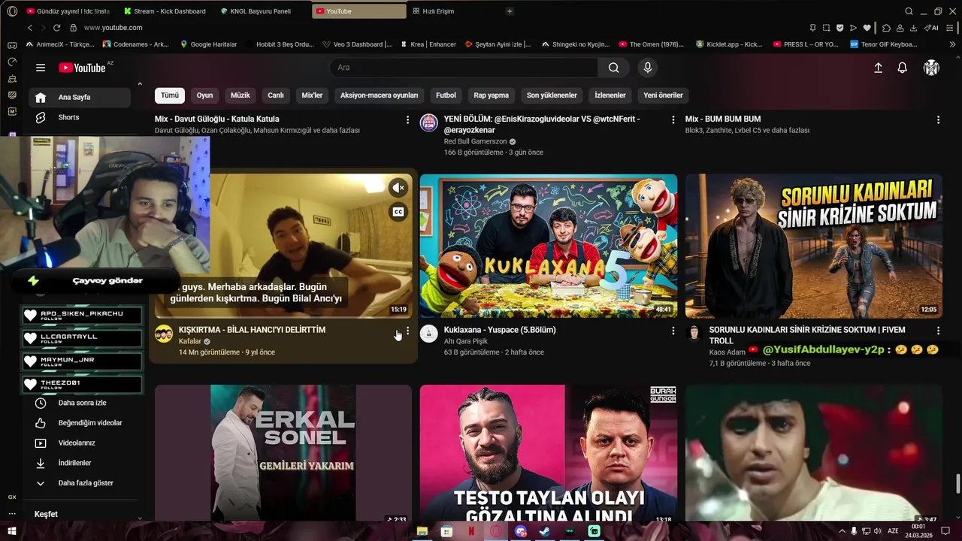Open the Google Haritalar bookmark
This screenshot has height=541, width=962.
pos(208,44)
